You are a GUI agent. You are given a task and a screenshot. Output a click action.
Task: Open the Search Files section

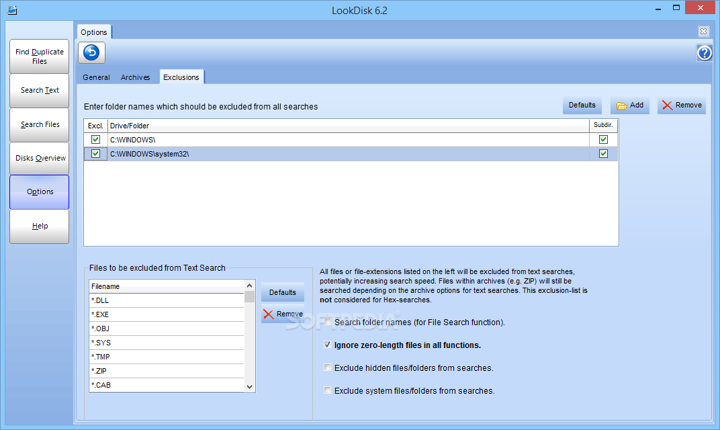[x=40, y=124]
